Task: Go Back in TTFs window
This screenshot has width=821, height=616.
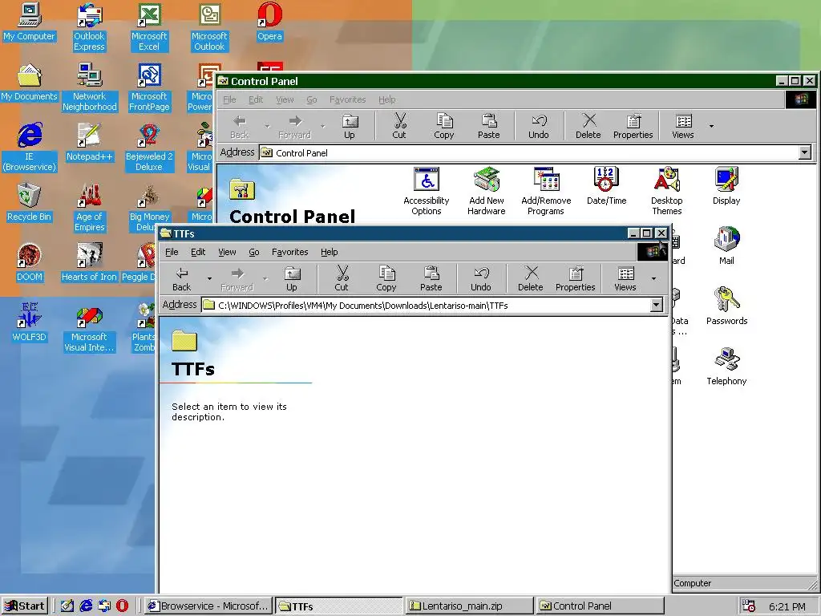Action: coord(182,278)
